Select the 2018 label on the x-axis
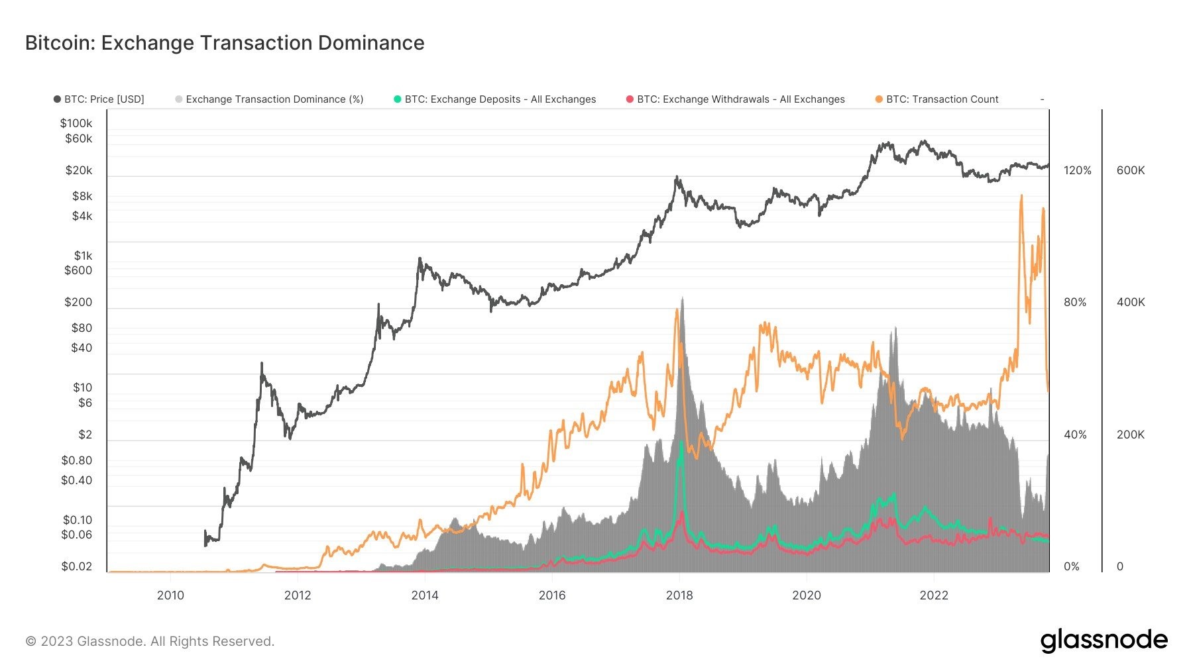This screenshot has width=1193, height=671. [x=679, y=595]
